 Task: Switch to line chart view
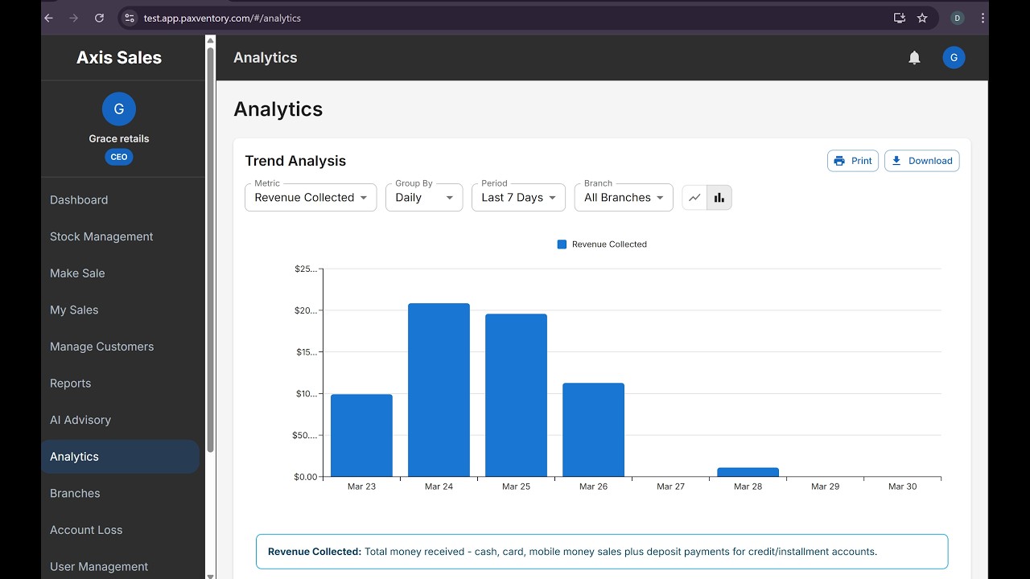pos(694,198)
